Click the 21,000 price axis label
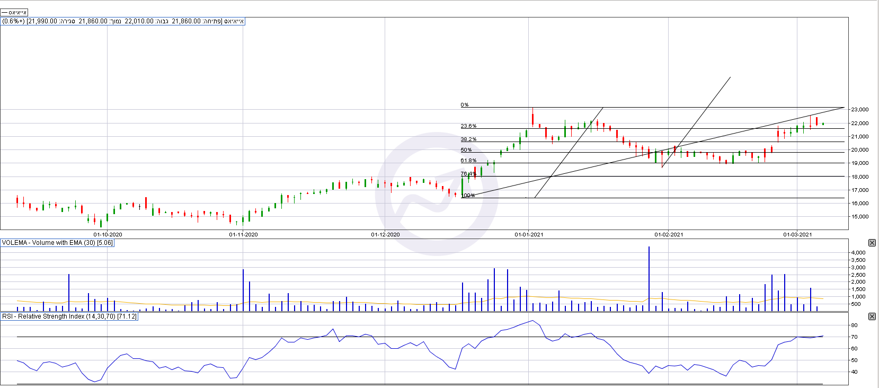Screen dimensions: 879x388 pyautogui.click(x=860, y=136)
